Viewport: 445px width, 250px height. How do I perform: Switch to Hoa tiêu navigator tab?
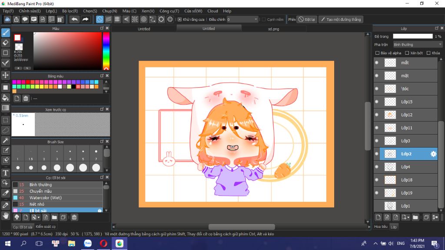coord(381,227)
